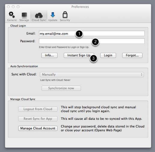Click the Auto Synchronization section heading
Image resolution: width=155 pixels, height=152 pixels.
coord(24,66)
